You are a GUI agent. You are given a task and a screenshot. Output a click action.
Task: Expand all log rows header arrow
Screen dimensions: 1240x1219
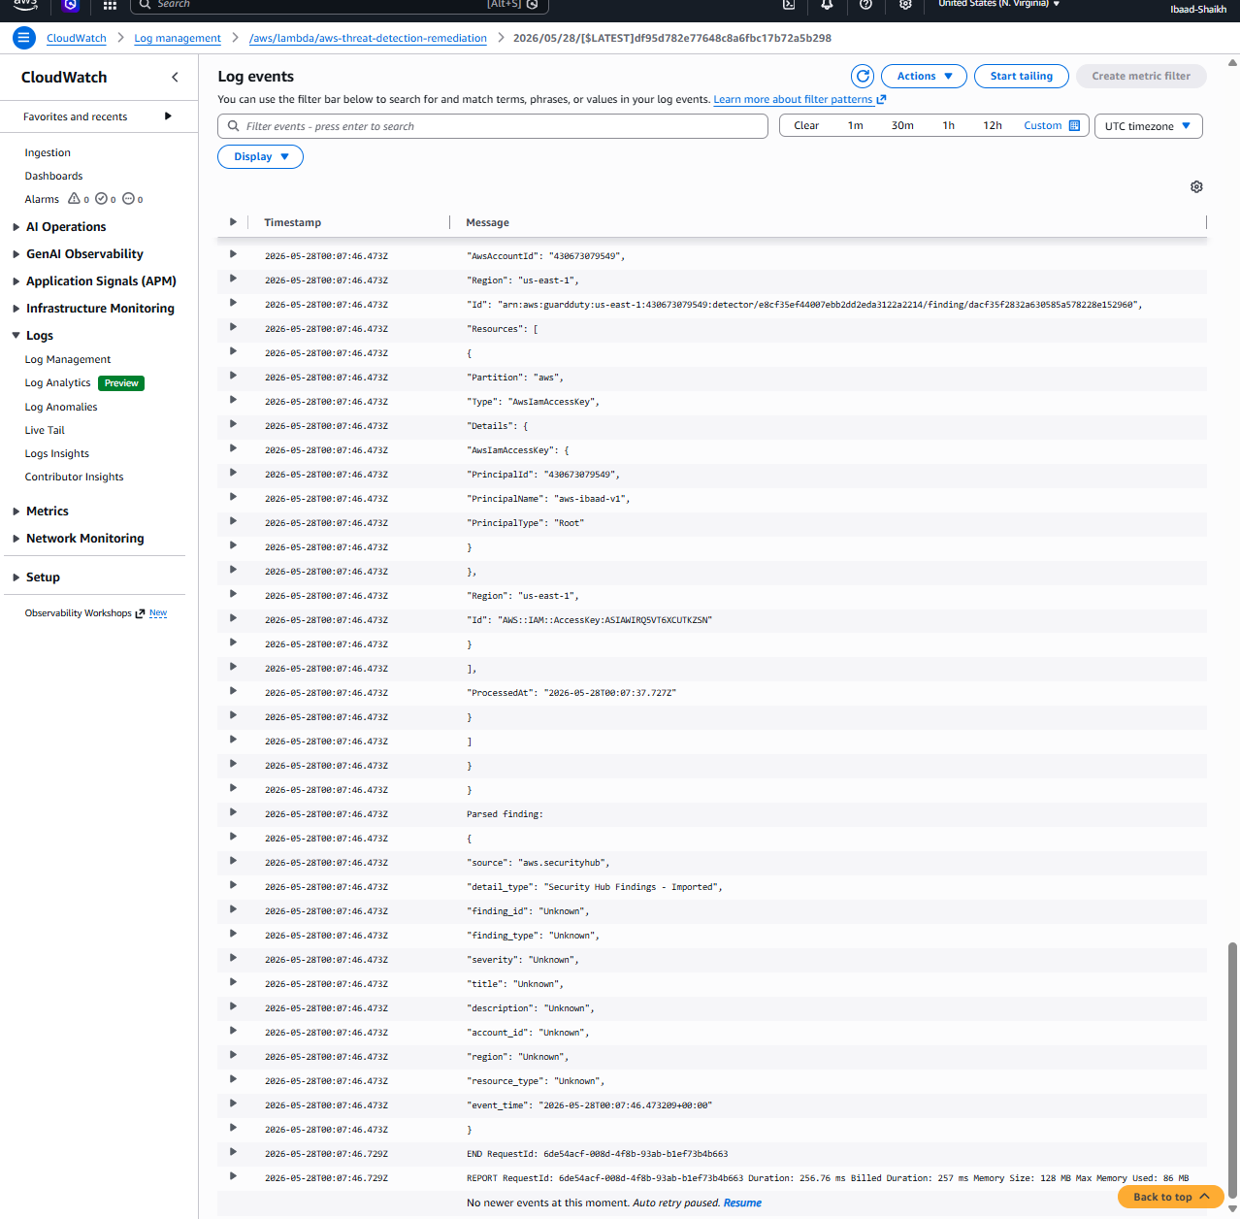click(x=233, y=222)
